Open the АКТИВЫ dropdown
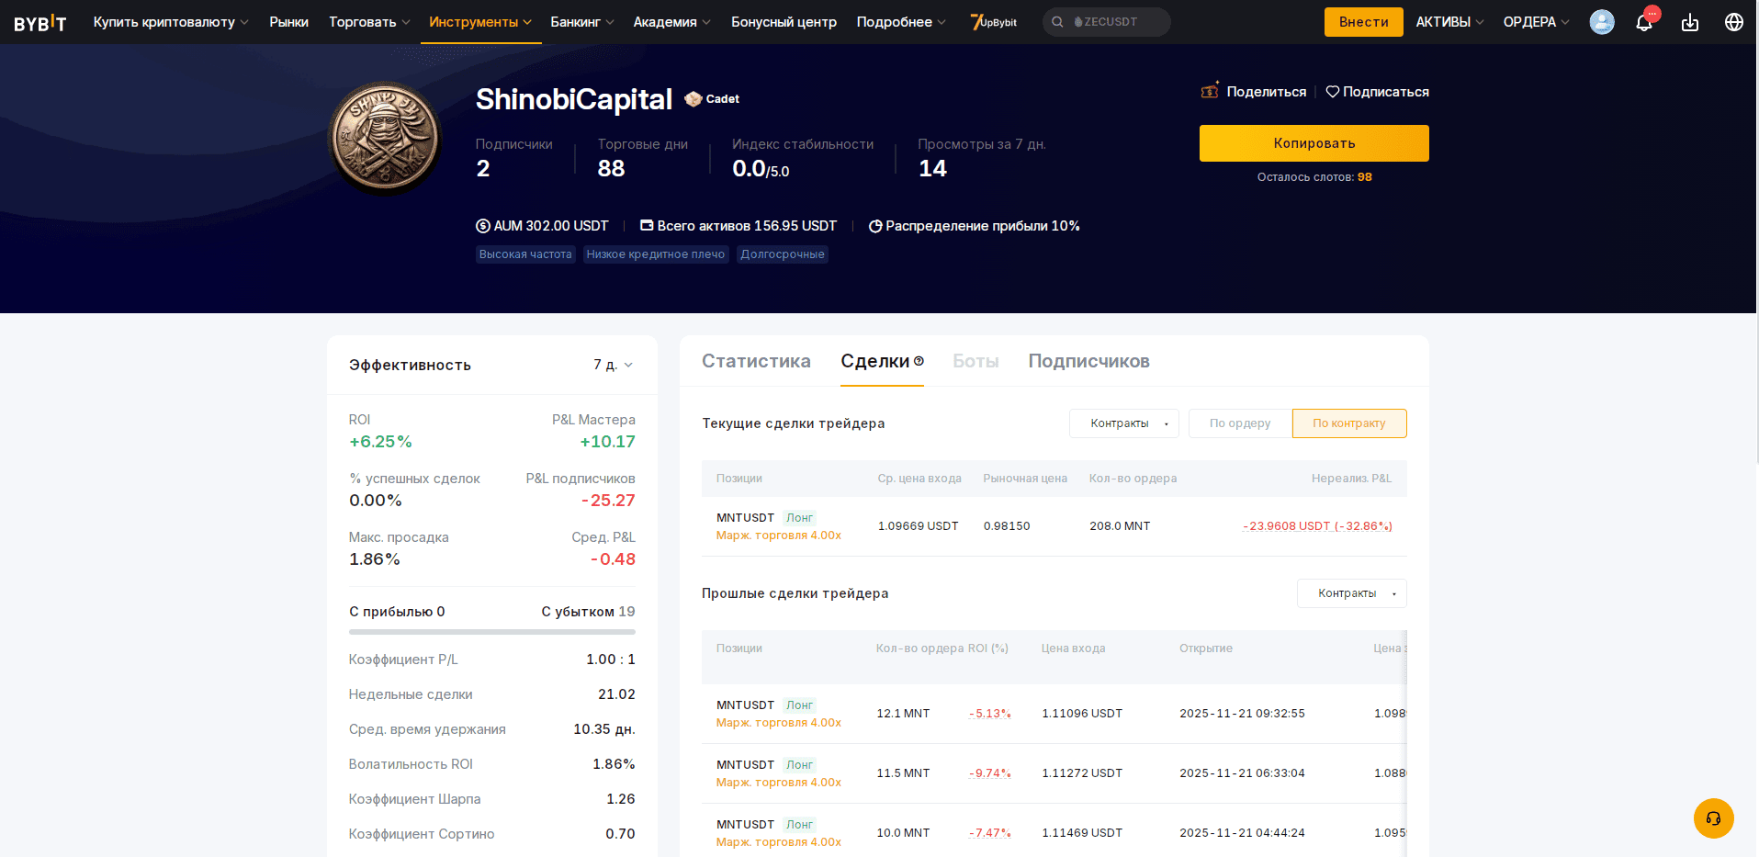 (x=1449, y=22)
